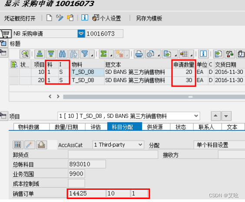Go to previous item with up arrow button
Screen dimensions: 245x202
point(216,116)
